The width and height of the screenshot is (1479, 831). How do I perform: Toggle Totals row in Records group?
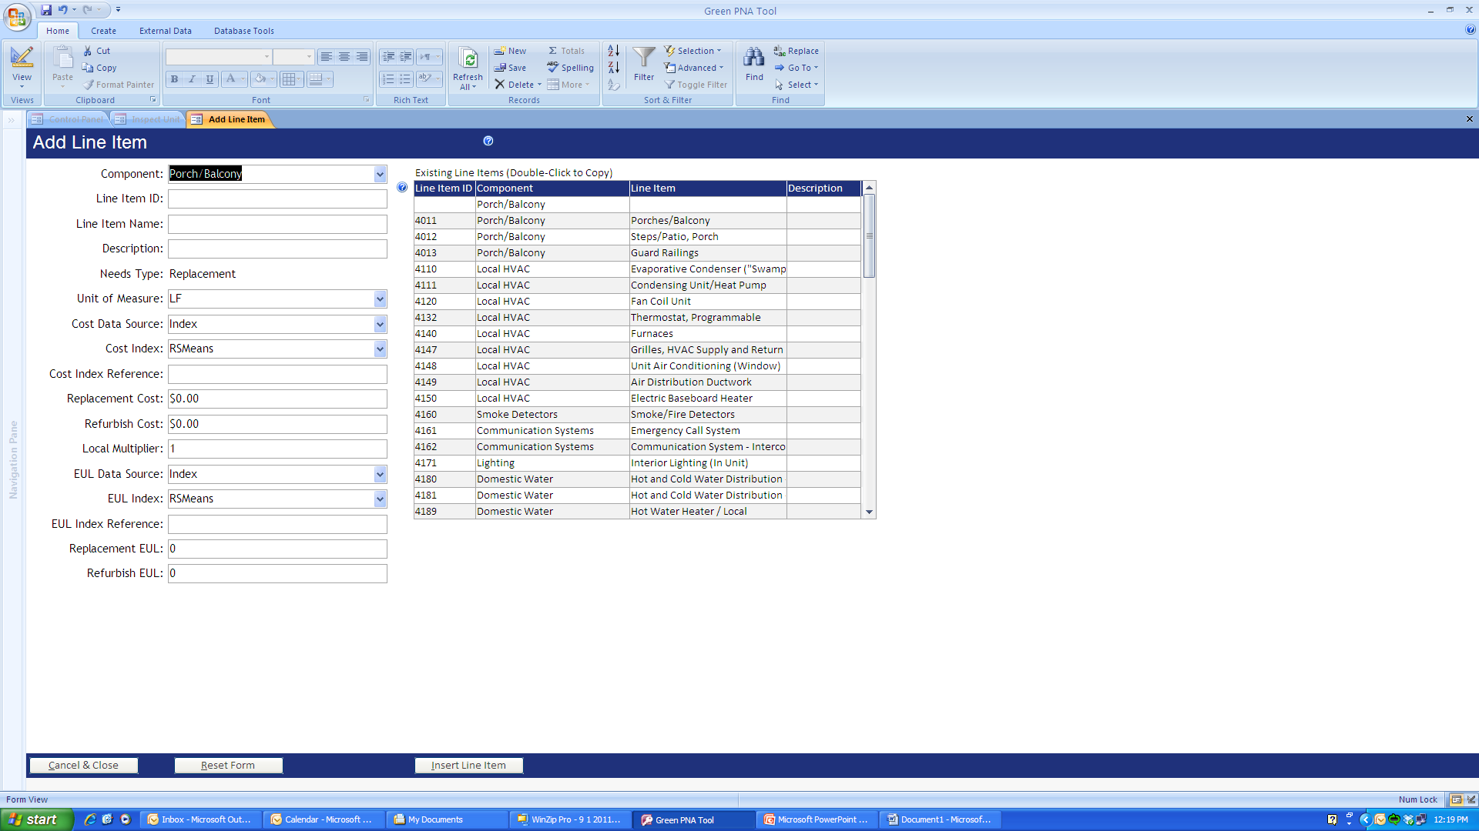(x=566, y=51)
